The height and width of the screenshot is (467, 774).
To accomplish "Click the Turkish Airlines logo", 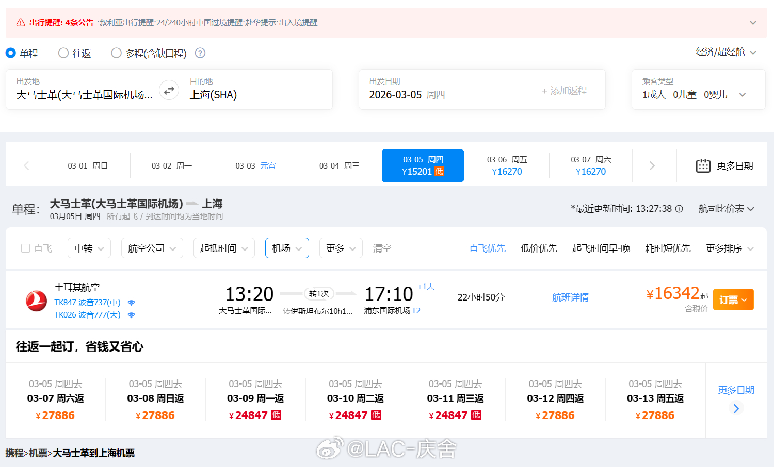I will click(36, 299).
